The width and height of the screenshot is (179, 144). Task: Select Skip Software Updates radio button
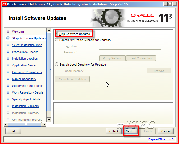(x=57, y=34)
